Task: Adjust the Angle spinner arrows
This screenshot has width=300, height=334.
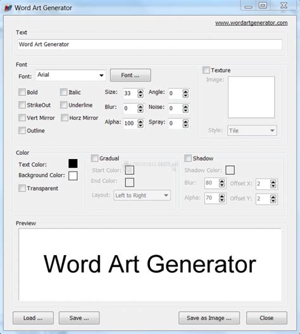Action: coord(186,93)
